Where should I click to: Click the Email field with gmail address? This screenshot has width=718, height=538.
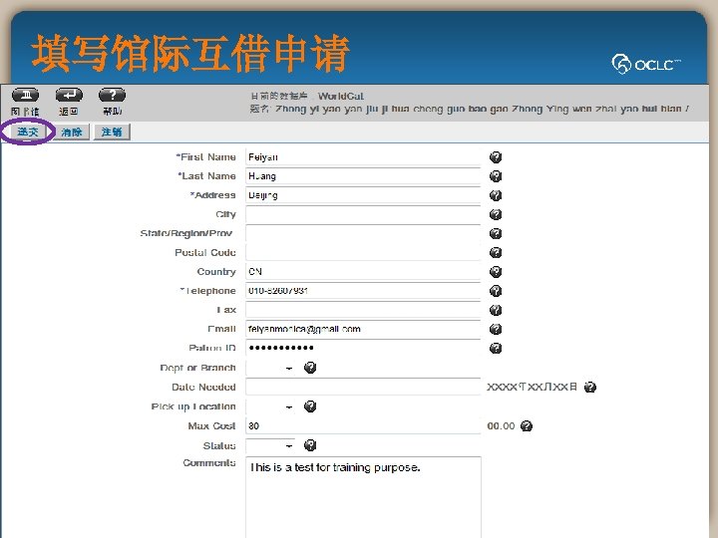tap(363, 329)
